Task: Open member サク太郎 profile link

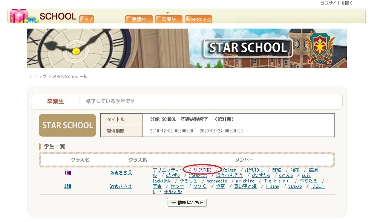Action: pyautogui.click(x=202, y=170)
